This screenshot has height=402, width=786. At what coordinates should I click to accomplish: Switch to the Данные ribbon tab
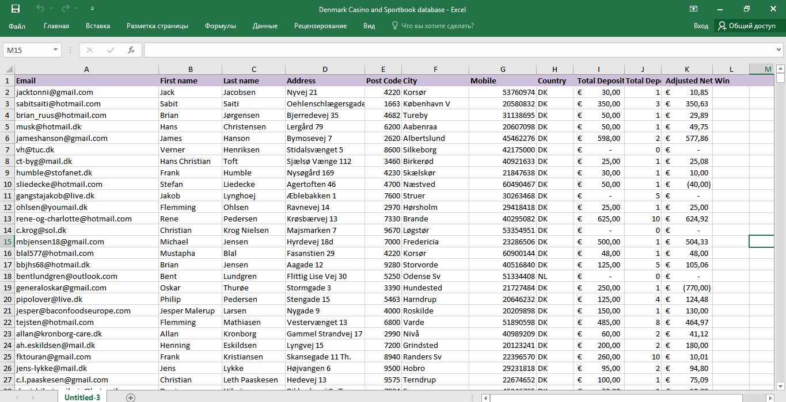pos(265,26)
